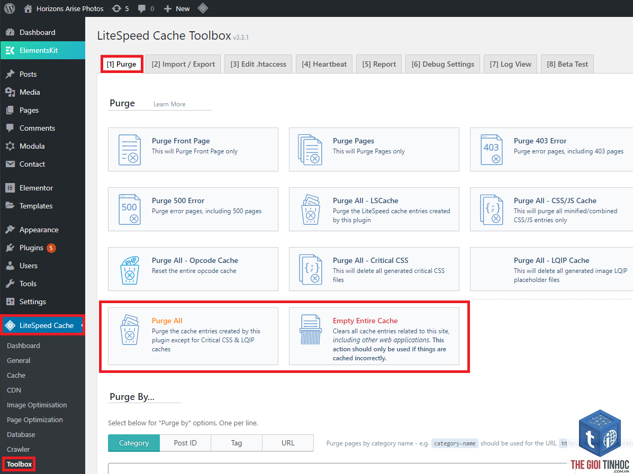
Task: Switch to the [4] Heartbeat tab
Action: point(324,64)
